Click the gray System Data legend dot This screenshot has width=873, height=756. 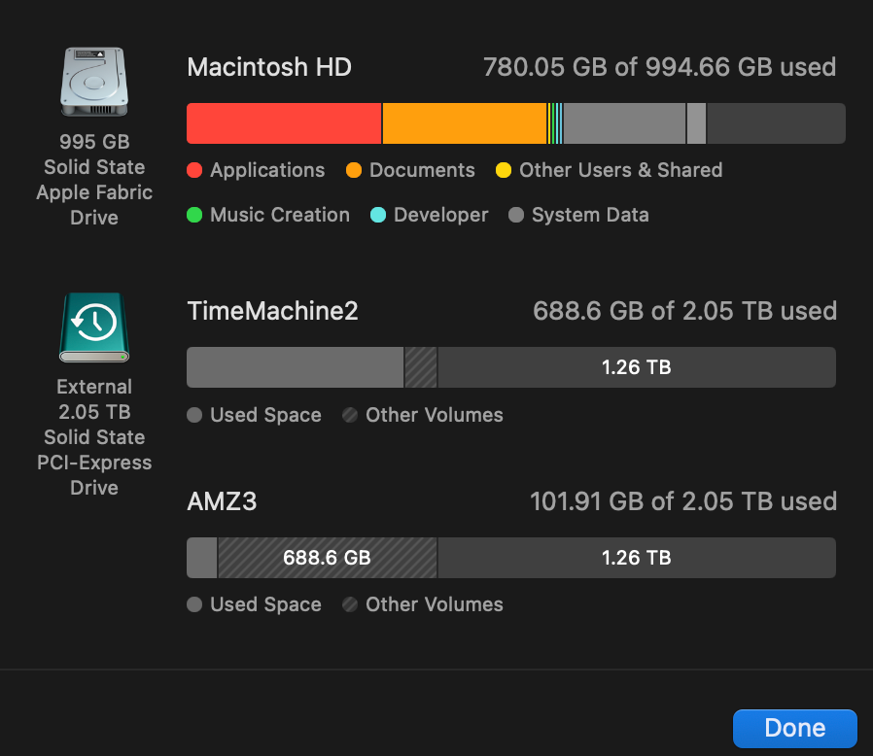516,216
